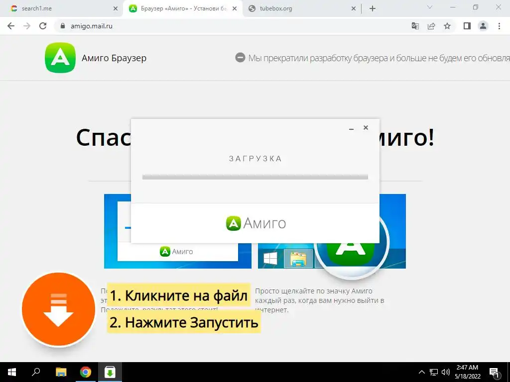The height and width of the screenshot is (382, 510).
Task: Bookmark this page with the star
Action: click(447, 26)
